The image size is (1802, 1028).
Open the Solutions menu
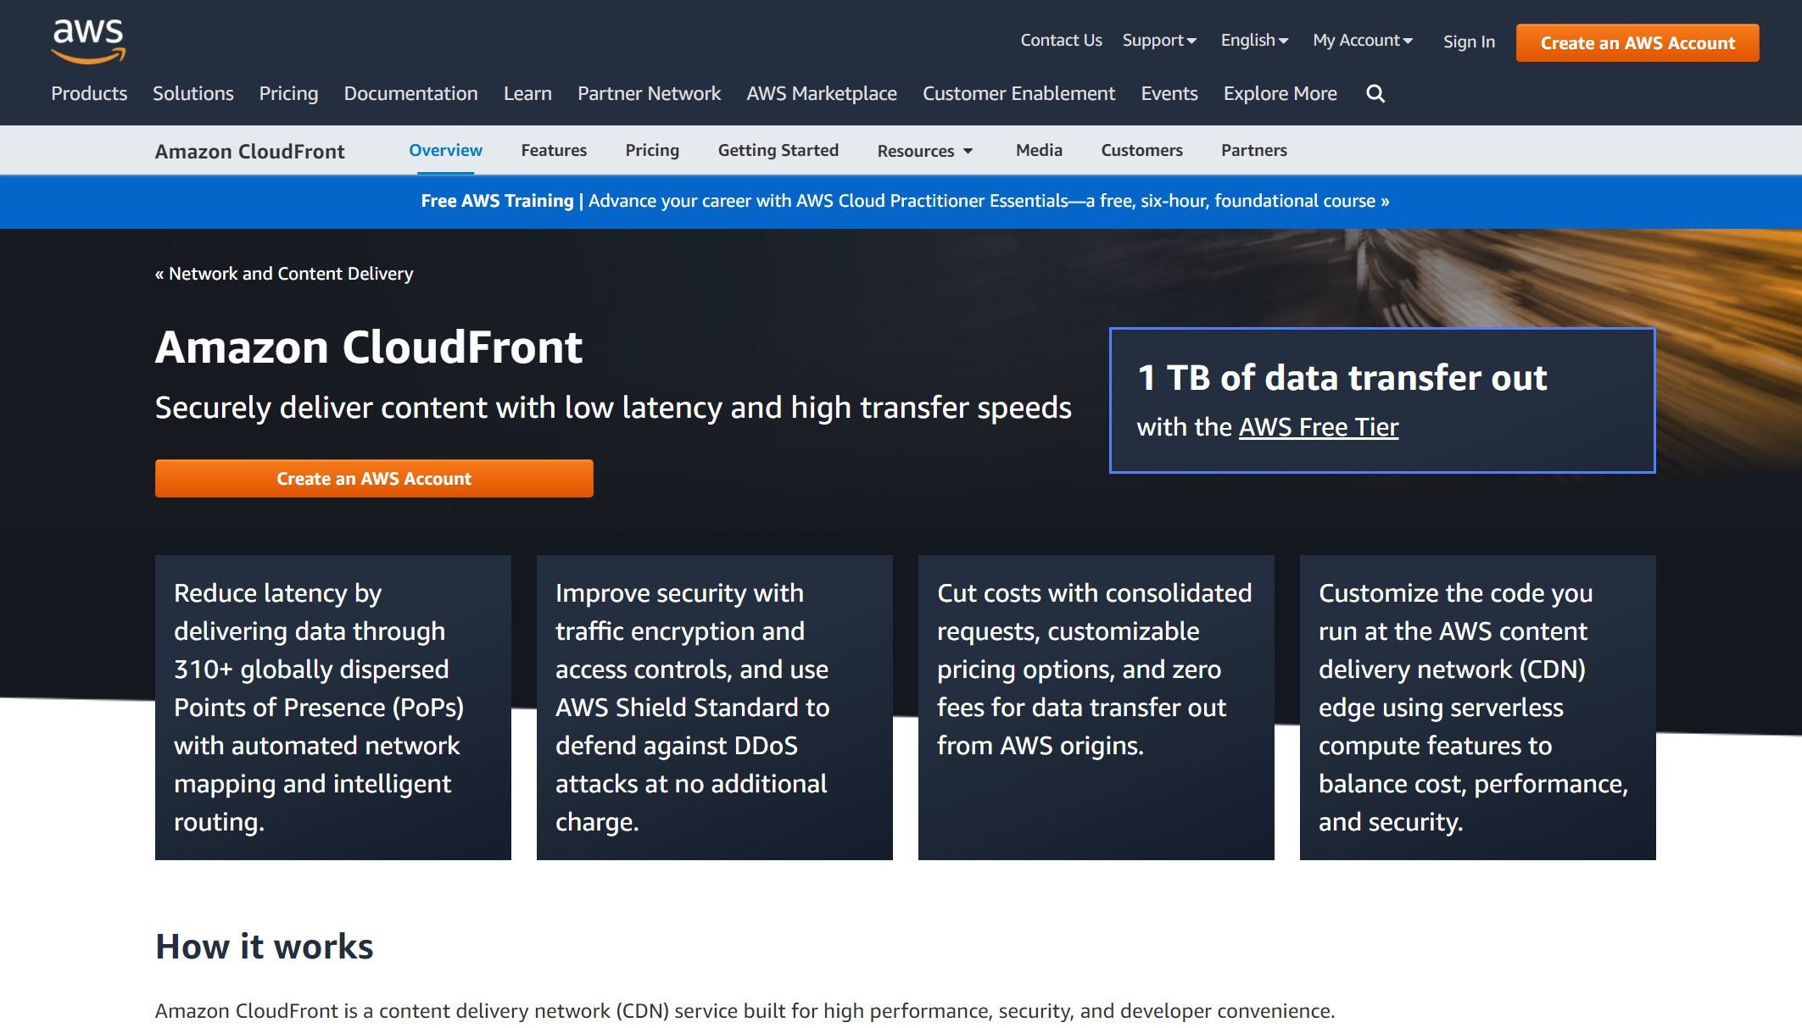click(x=193, y=94)
